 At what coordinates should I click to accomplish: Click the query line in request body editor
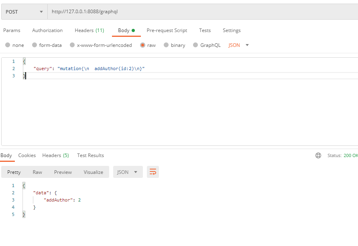pyautogui.click(x=89, y=69)
